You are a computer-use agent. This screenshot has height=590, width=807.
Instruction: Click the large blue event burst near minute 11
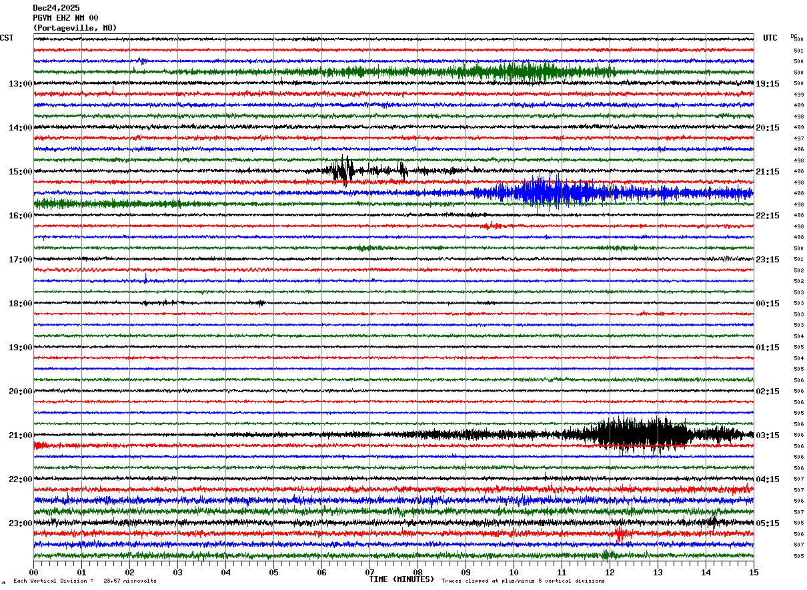[557, 193]
